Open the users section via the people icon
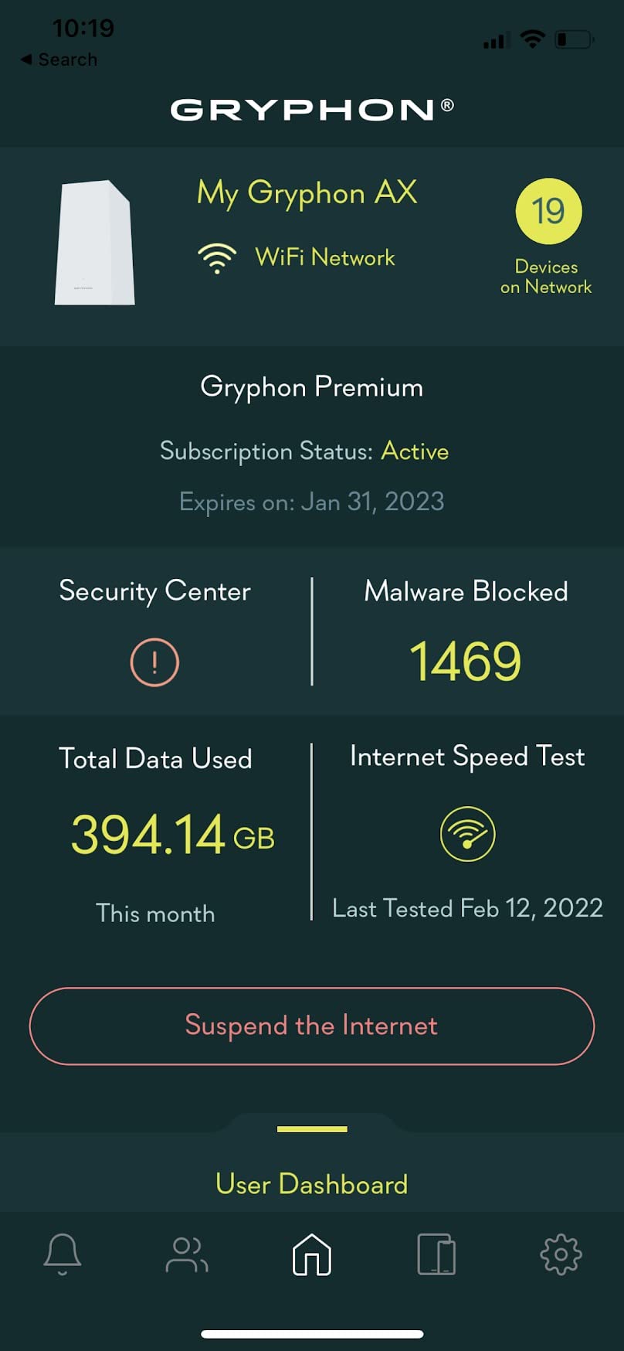624x1351 pixels. tap(187, 1254)
